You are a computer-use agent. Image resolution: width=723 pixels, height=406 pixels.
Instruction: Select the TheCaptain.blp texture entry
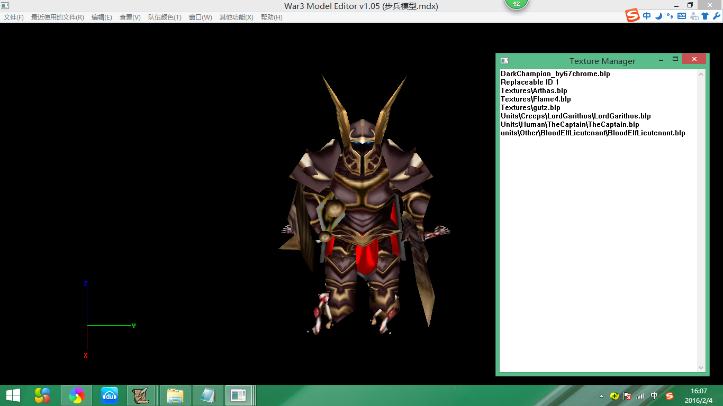point(570,125)
